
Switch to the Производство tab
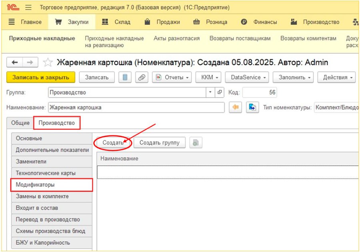[57, 123]
